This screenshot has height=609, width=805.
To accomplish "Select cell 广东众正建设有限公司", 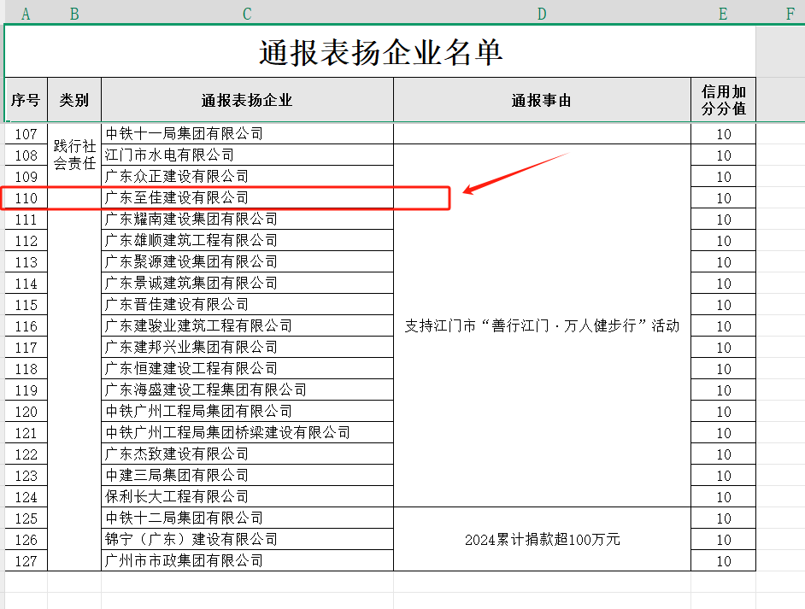I will click(247, 176).
